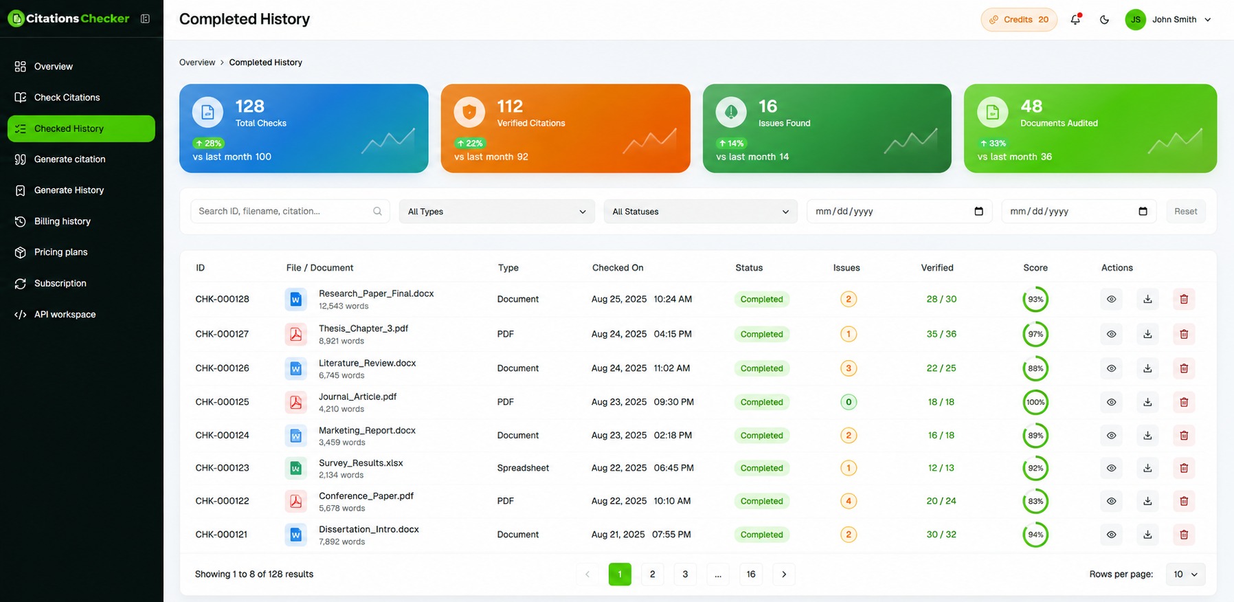
Task: Collapse sidebar using panel toggle icon
Action: tap(145, 19)
